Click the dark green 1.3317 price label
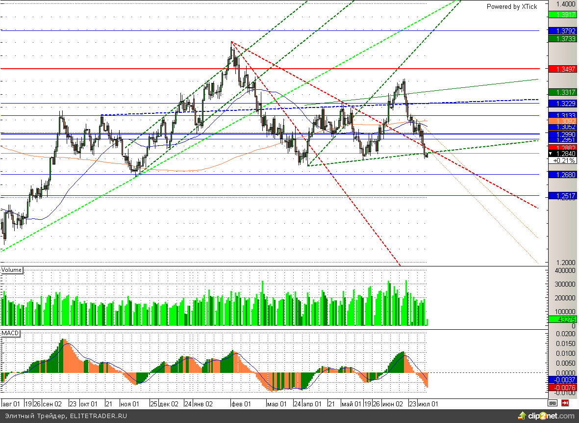579x423 pixels. (x=562, y=92)
